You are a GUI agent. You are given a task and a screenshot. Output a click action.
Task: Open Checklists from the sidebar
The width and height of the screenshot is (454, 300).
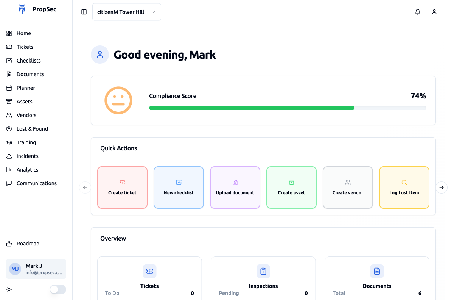point(29,61)
